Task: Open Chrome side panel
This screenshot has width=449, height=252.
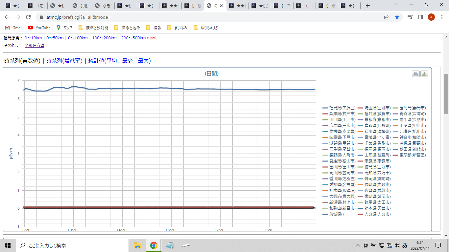Action: 420,17
